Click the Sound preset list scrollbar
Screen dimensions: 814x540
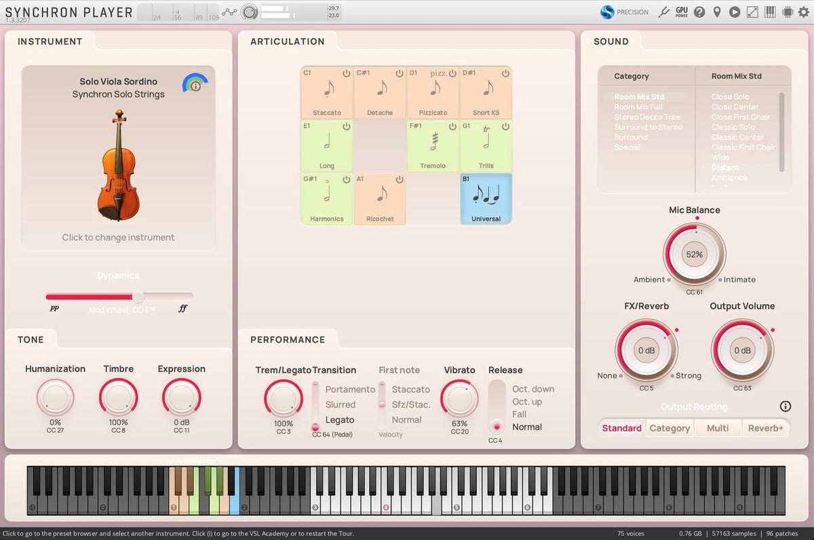(x=781, y=132)
